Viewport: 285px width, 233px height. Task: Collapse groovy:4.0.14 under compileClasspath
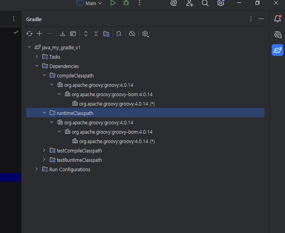point(52,85)
